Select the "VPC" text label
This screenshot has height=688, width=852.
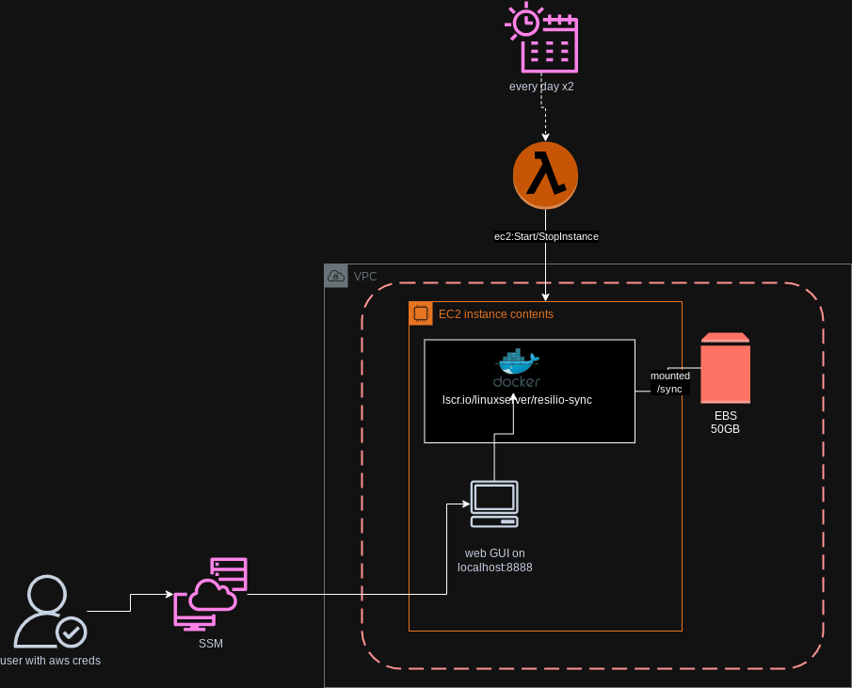[x=365, y=277]
